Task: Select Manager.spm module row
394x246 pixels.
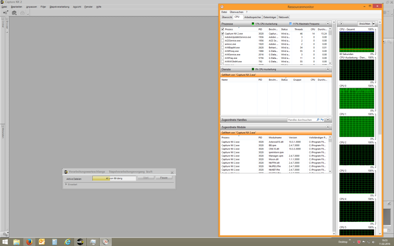Action: (274, 156)
